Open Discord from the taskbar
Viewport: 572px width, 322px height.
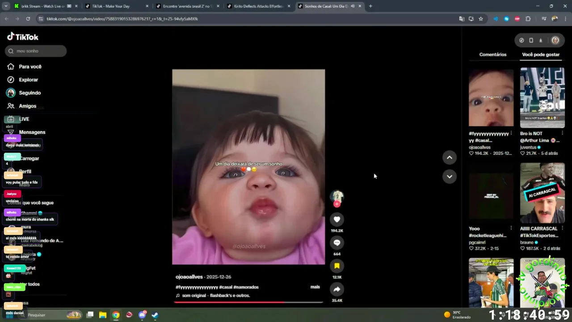click(x=142, y=315)
